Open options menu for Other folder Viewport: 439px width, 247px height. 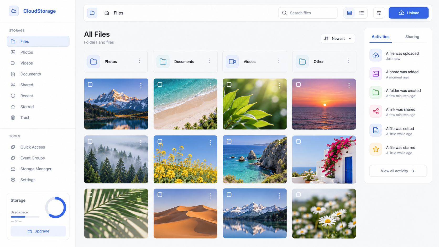tap(348, 61)
